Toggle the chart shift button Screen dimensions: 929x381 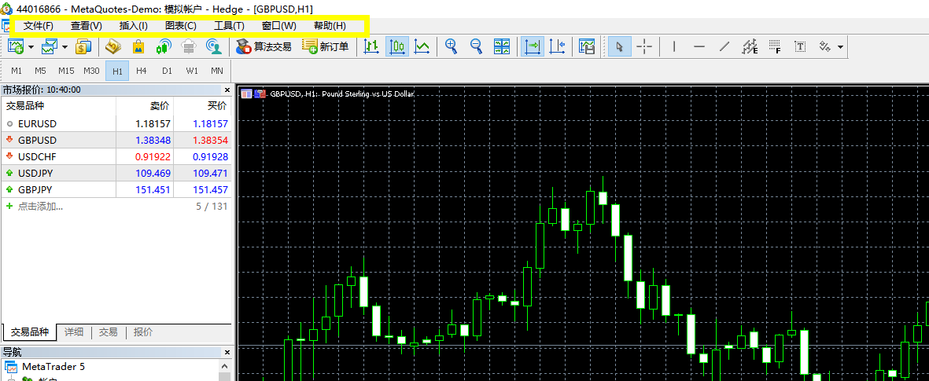coord(558,47)
